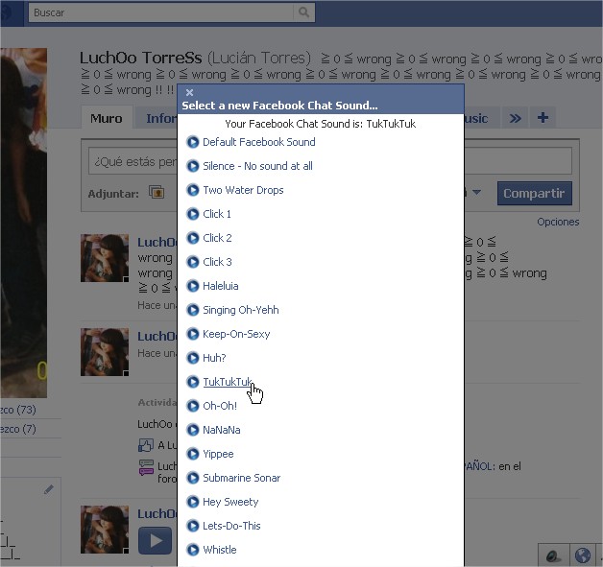Screen dimensions: 603x567
Task: Click the globe icon in bottom bar
Action: [583, 555]
